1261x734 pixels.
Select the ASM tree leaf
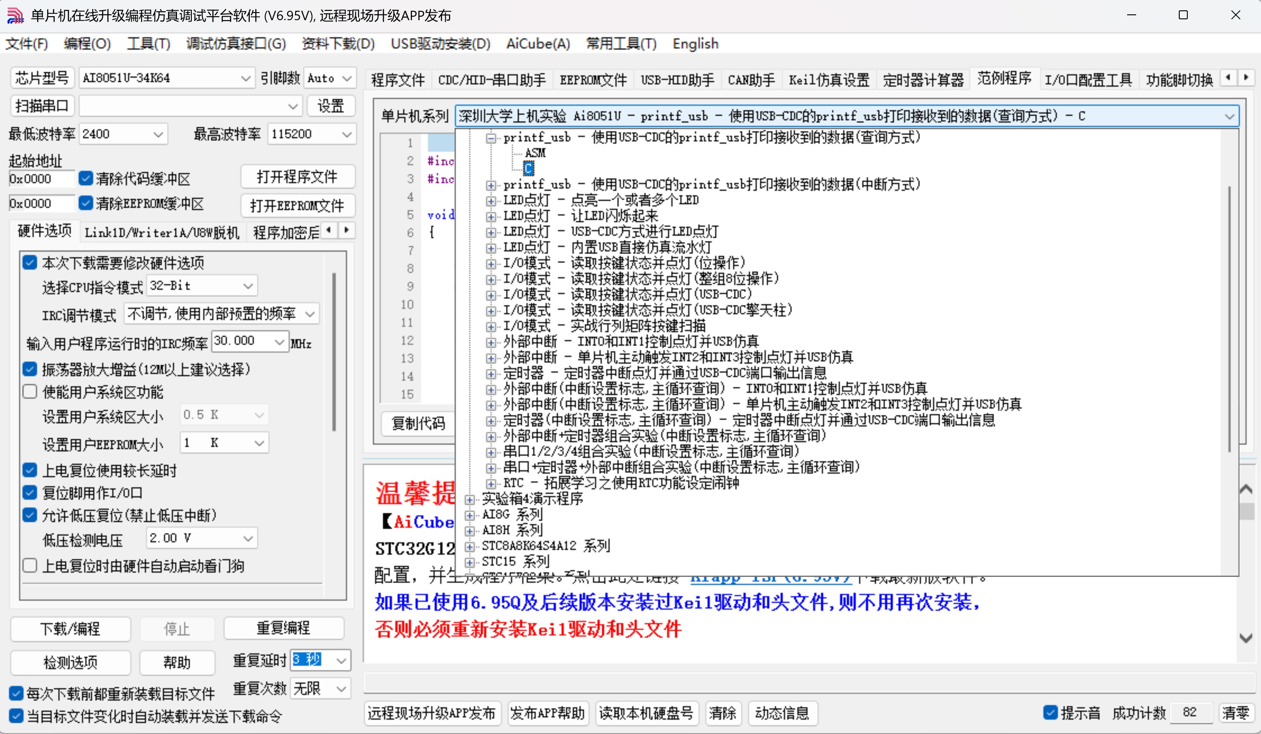[535, 153]
